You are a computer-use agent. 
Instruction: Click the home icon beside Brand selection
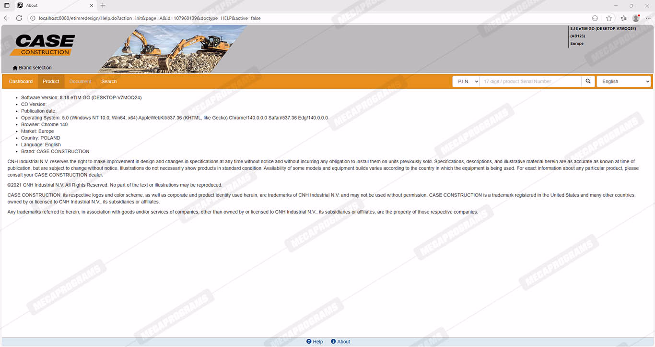15,68
